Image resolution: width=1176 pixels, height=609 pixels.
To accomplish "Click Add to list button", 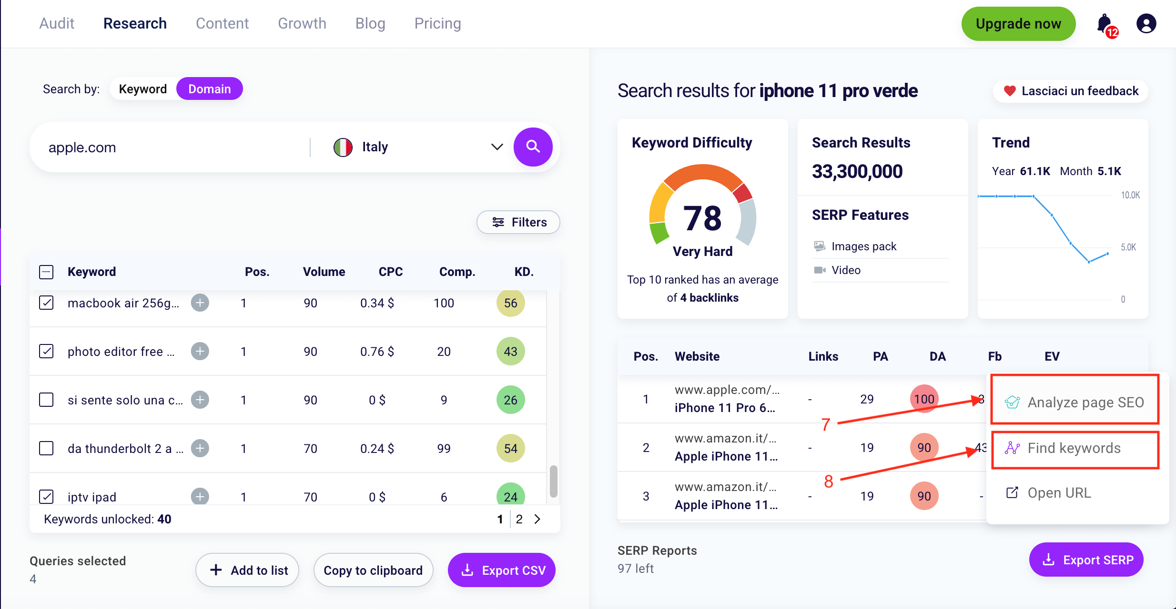I will pyautogui.click(x=247, y=570).
